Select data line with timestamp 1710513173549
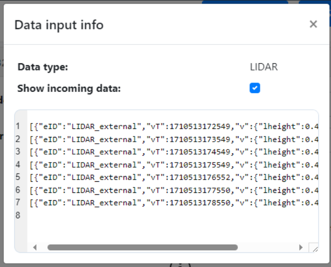The width and height of the screenshot is (331, 267). pos(173,139)
